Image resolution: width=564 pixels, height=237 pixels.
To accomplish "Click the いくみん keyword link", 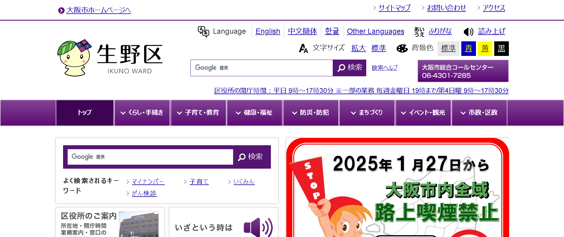I will 244,182.
